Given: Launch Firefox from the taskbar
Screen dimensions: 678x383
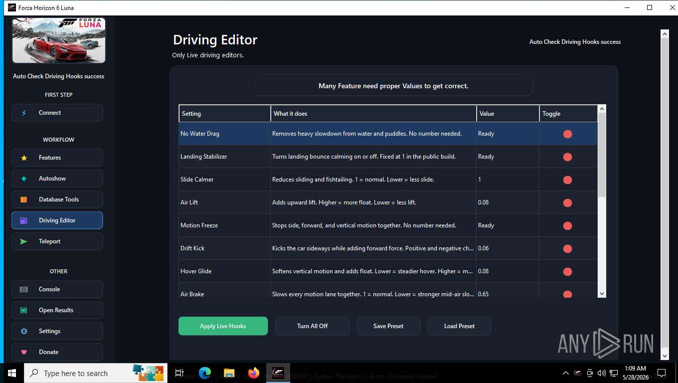Looking at the screenshot, I should tap(254, 373).
